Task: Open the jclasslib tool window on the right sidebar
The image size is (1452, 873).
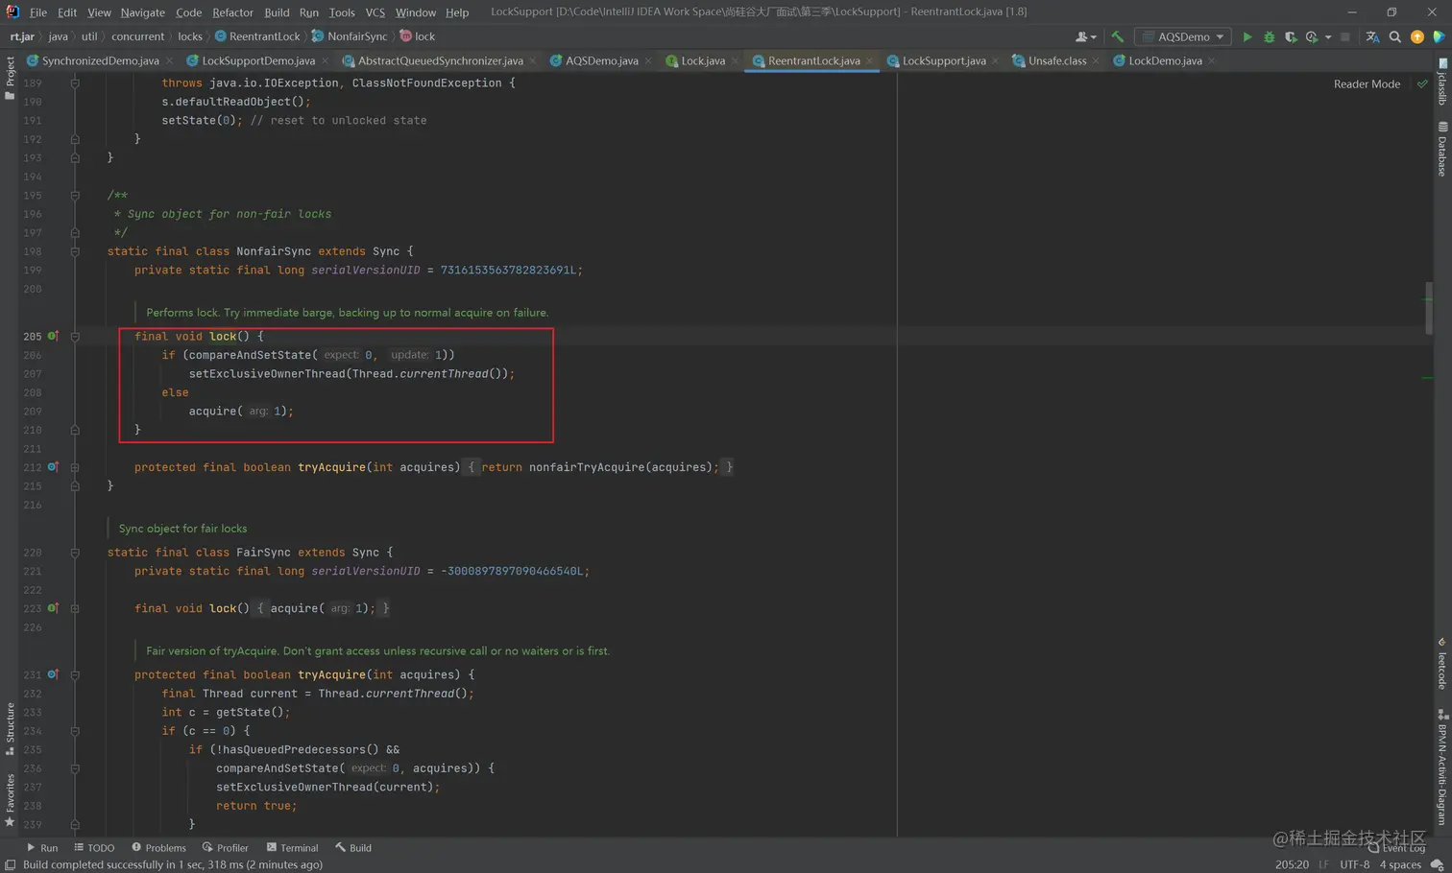Action: point(1442,83)
